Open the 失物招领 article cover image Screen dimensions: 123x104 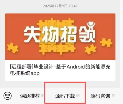tap(60, 37)
